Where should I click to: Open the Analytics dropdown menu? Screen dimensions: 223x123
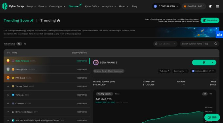pos(109,6)
